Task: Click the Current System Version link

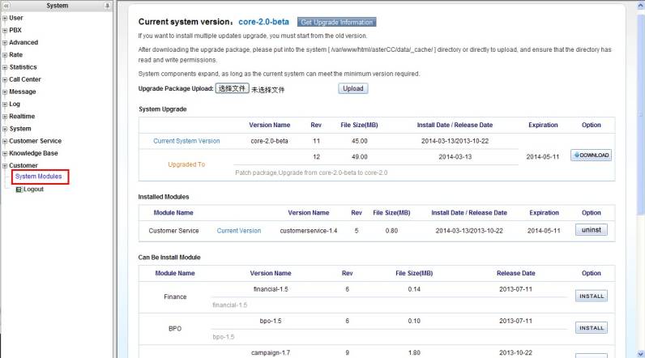Action: [x=186, y=141]
